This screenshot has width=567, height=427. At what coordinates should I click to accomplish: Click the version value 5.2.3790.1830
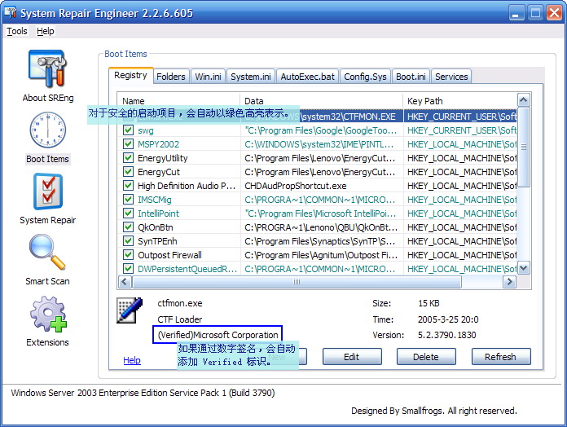point(447,335)
